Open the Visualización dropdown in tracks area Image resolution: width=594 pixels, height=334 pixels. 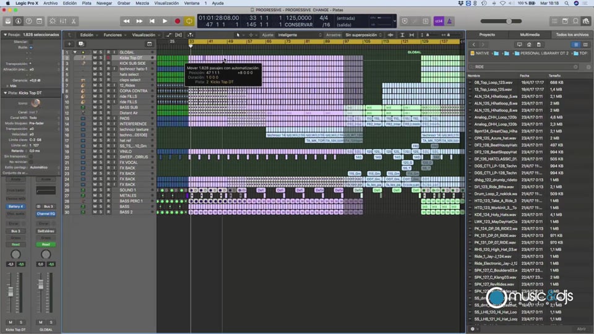click(146, 35)
